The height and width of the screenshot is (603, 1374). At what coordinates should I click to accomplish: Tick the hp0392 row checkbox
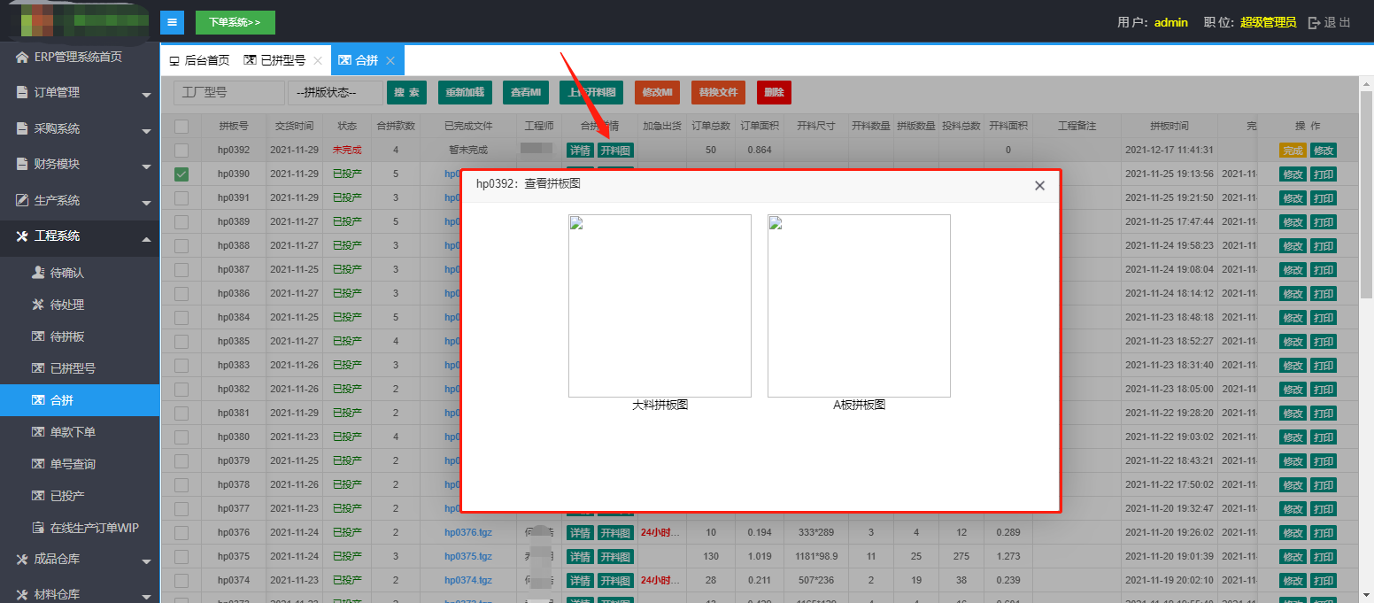coord(181,151)
